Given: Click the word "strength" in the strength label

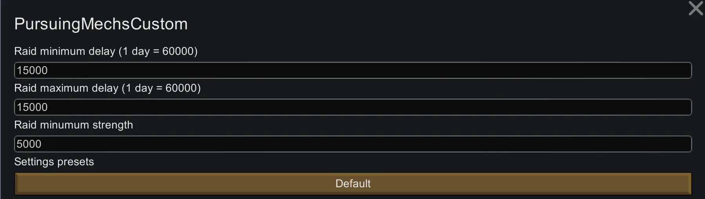Looking at the screenshot, I should (113, 125).
